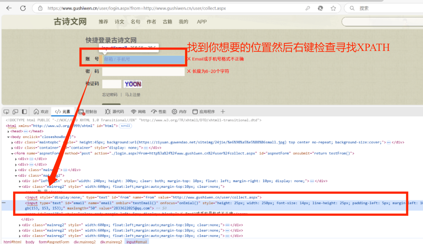Expand collapsed ellipsis in maintopbc div line
Screen dimensions: 423x244
[389, 143]
